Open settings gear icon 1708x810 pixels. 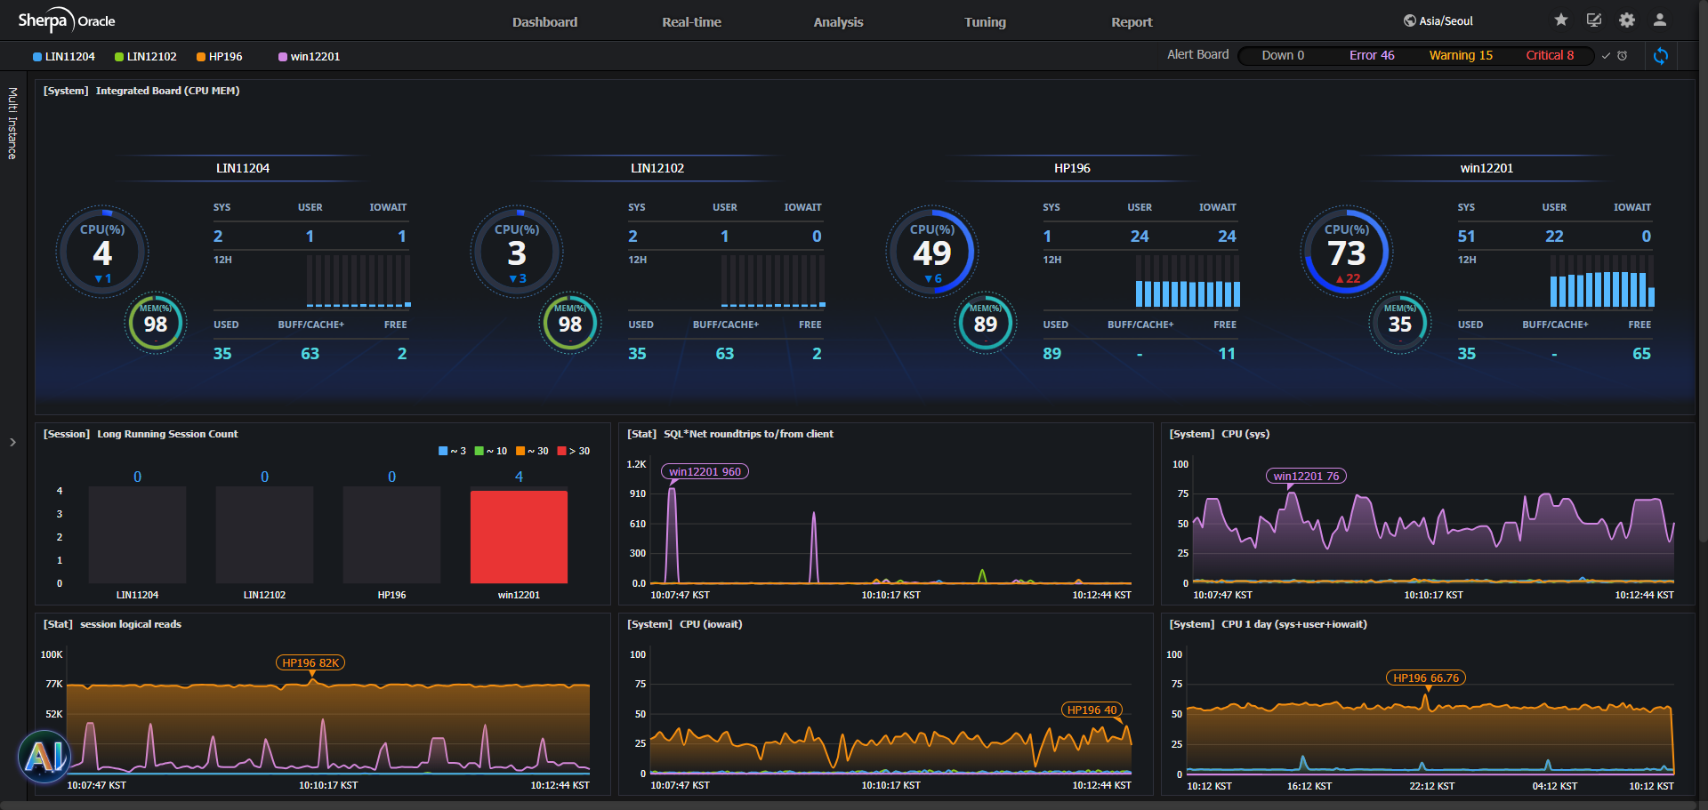[x=1627, y=20]
